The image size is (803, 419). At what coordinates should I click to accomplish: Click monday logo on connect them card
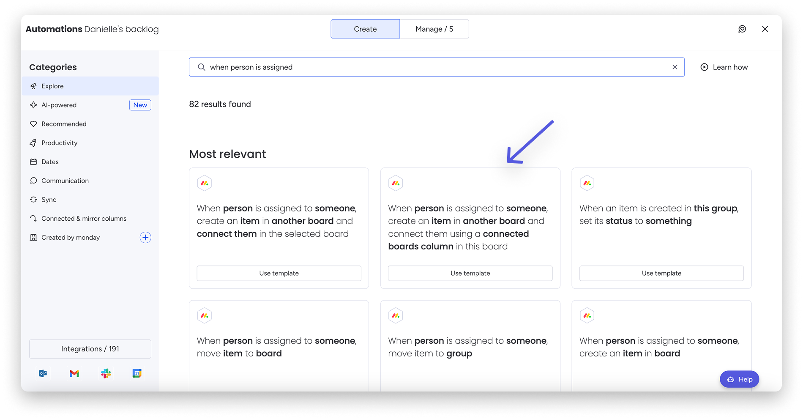[x=205, y=183]
